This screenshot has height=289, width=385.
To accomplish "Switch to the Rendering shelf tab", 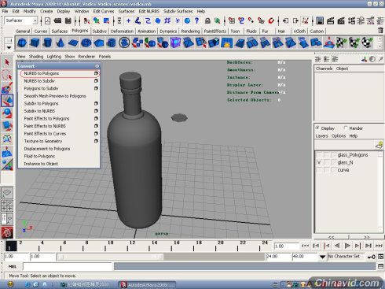I will click(190, 31).
